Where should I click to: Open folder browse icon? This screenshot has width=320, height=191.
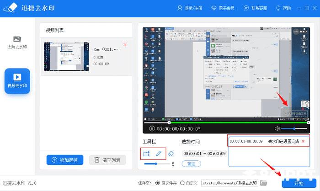click(x=263, y=183)
